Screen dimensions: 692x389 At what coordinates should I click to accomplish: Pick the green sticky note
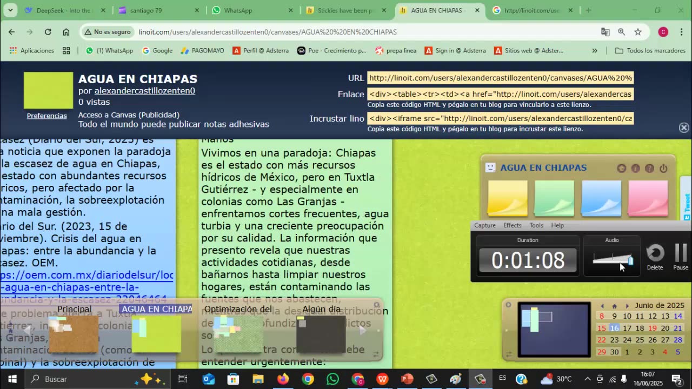tap(554, 198)
